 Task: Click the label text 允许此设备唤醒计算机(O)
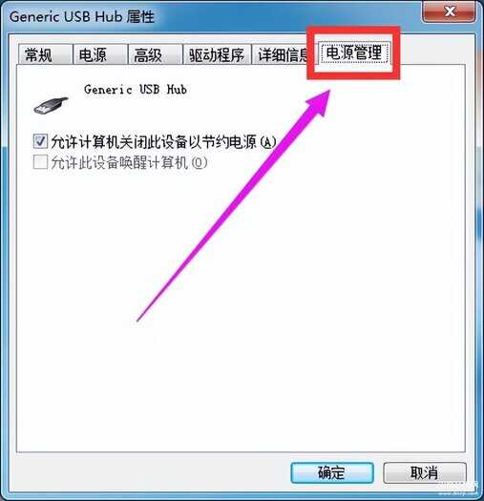[x=129, y=162]
